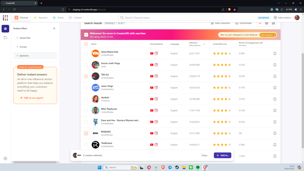Open Spotify from taskbar

pyautogui.click(x=198, y=167)
